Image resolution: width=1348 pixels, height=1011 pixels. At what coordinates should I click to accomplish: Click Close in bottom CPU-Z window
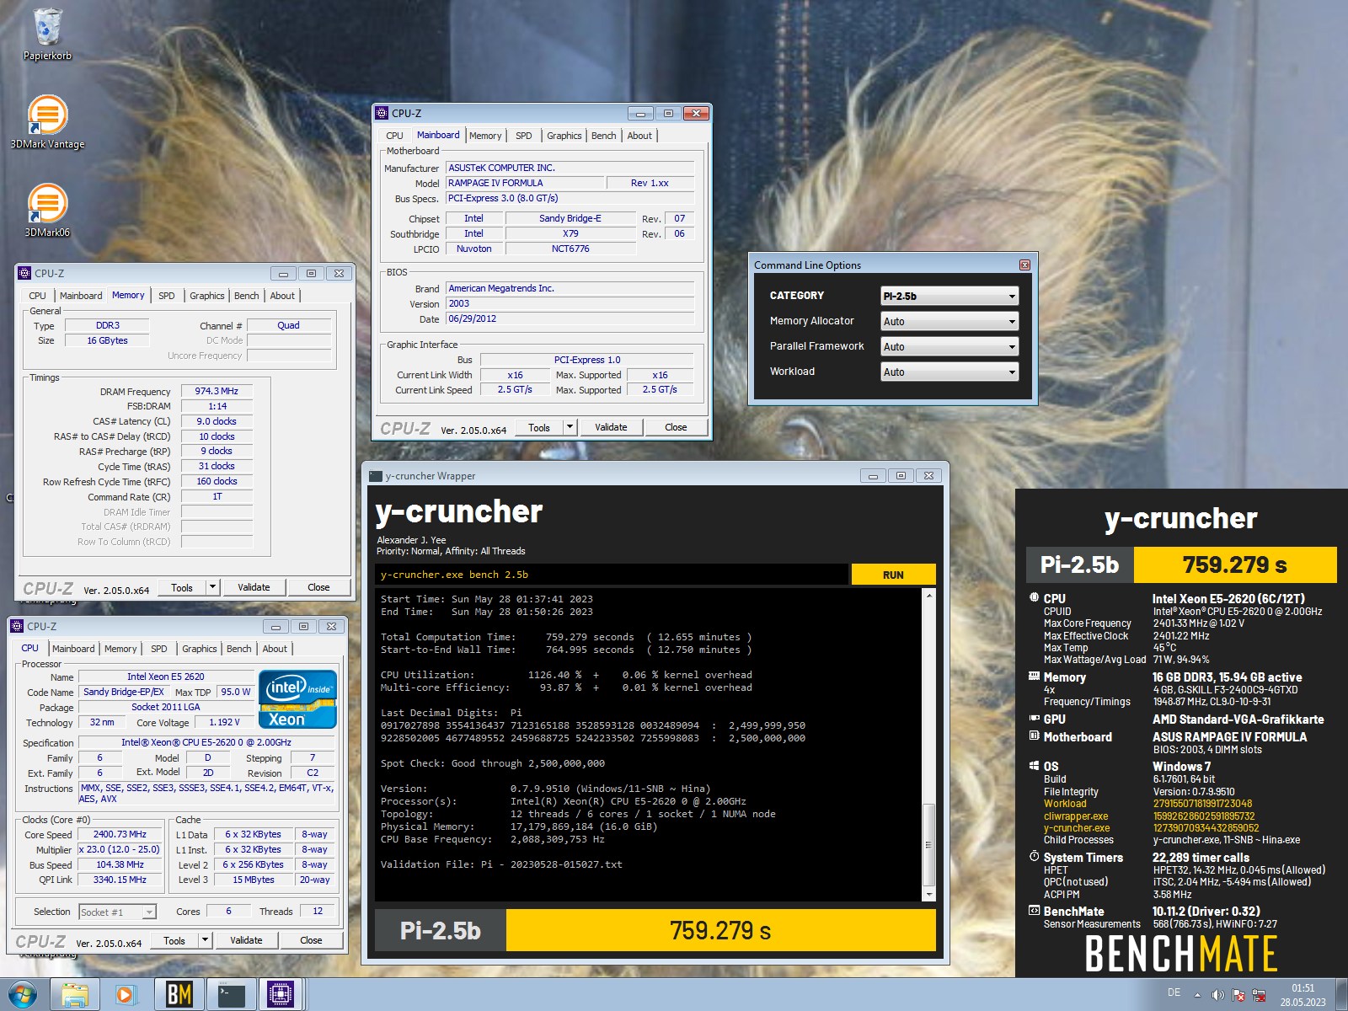pos(311,940)
